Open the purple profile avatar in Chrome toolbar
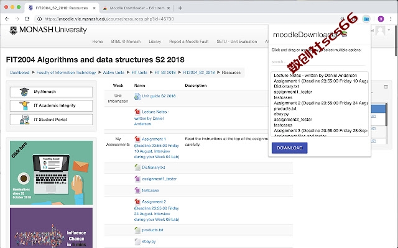Viewport: 398px width, 248px height. (381, 19)
